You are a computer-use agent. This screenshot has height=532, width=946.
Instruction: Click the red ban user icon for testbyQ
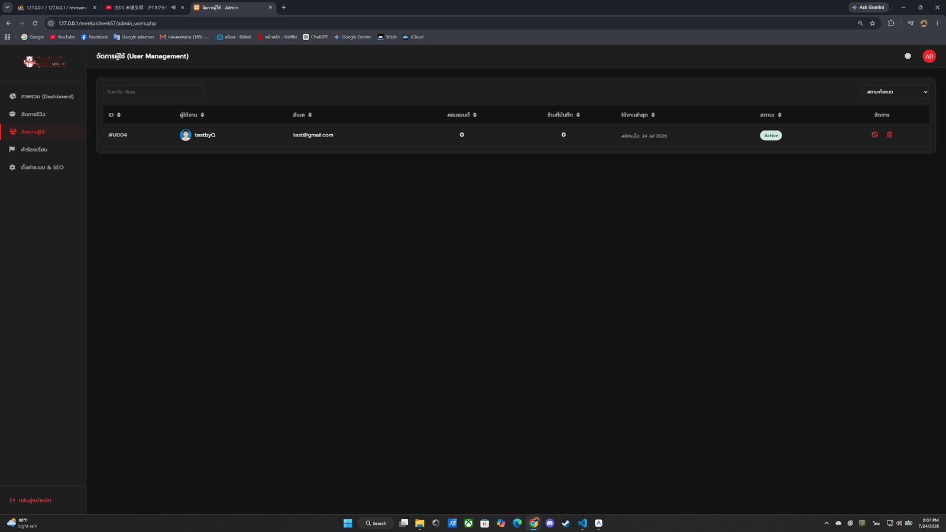point(874,135)
